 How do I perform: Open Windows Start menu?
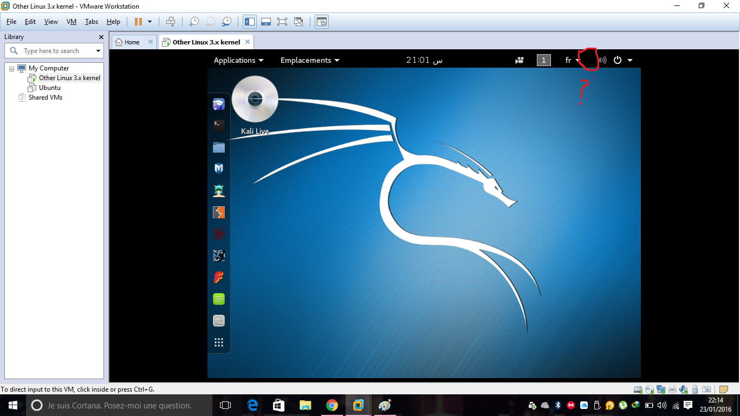(x=13, y=405)
